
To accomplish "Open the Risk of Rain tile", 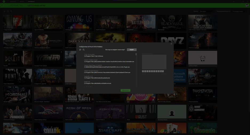I will pos(79,113).
